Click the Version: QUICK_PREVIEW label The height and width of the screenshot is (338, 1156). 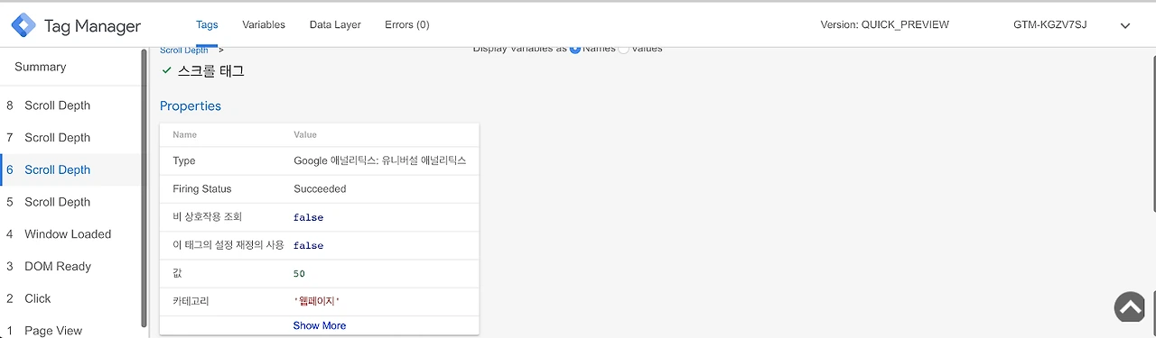click(884, 25)
